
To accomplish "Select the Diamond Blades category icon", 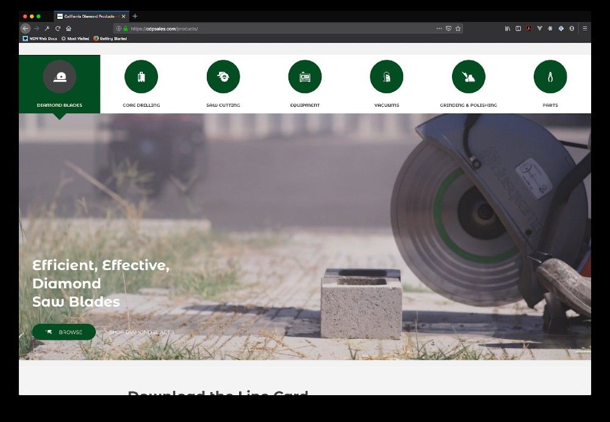I will (59, 77).
